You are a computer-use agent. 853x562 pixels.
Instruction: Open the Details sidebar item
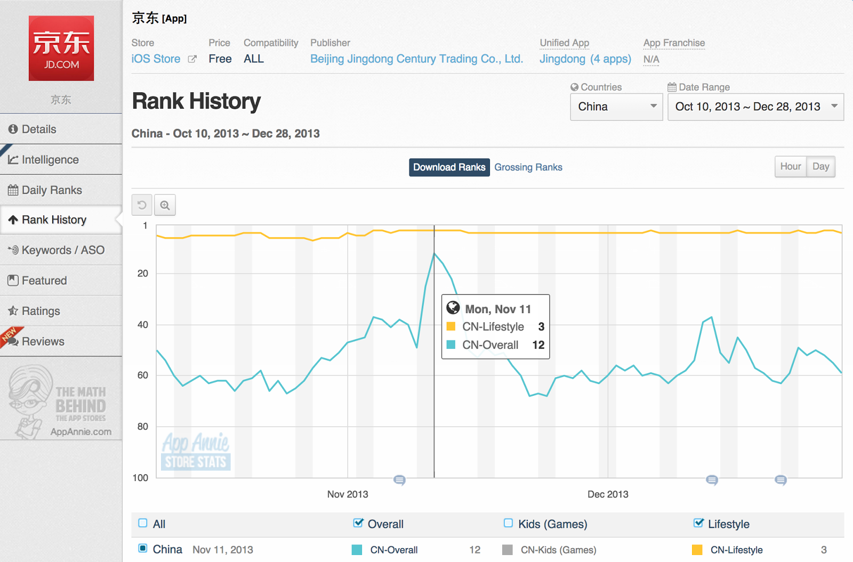pos(61,129)
